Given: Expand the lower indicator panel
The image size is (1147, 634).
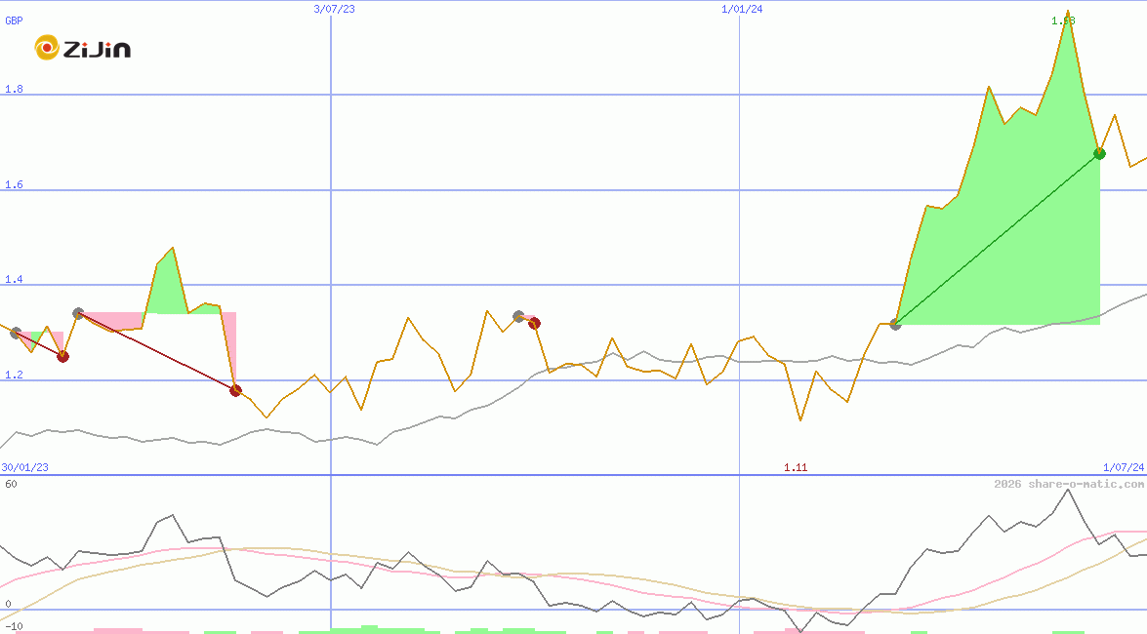Looking at the screenshot, I should click(x=573, y=556).
